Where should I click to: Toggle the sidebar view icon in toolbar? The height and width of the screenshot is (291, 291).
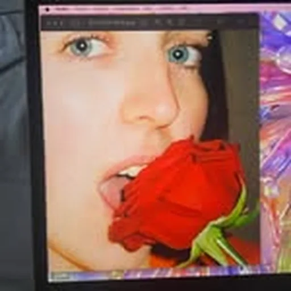(x=73, y=23)
